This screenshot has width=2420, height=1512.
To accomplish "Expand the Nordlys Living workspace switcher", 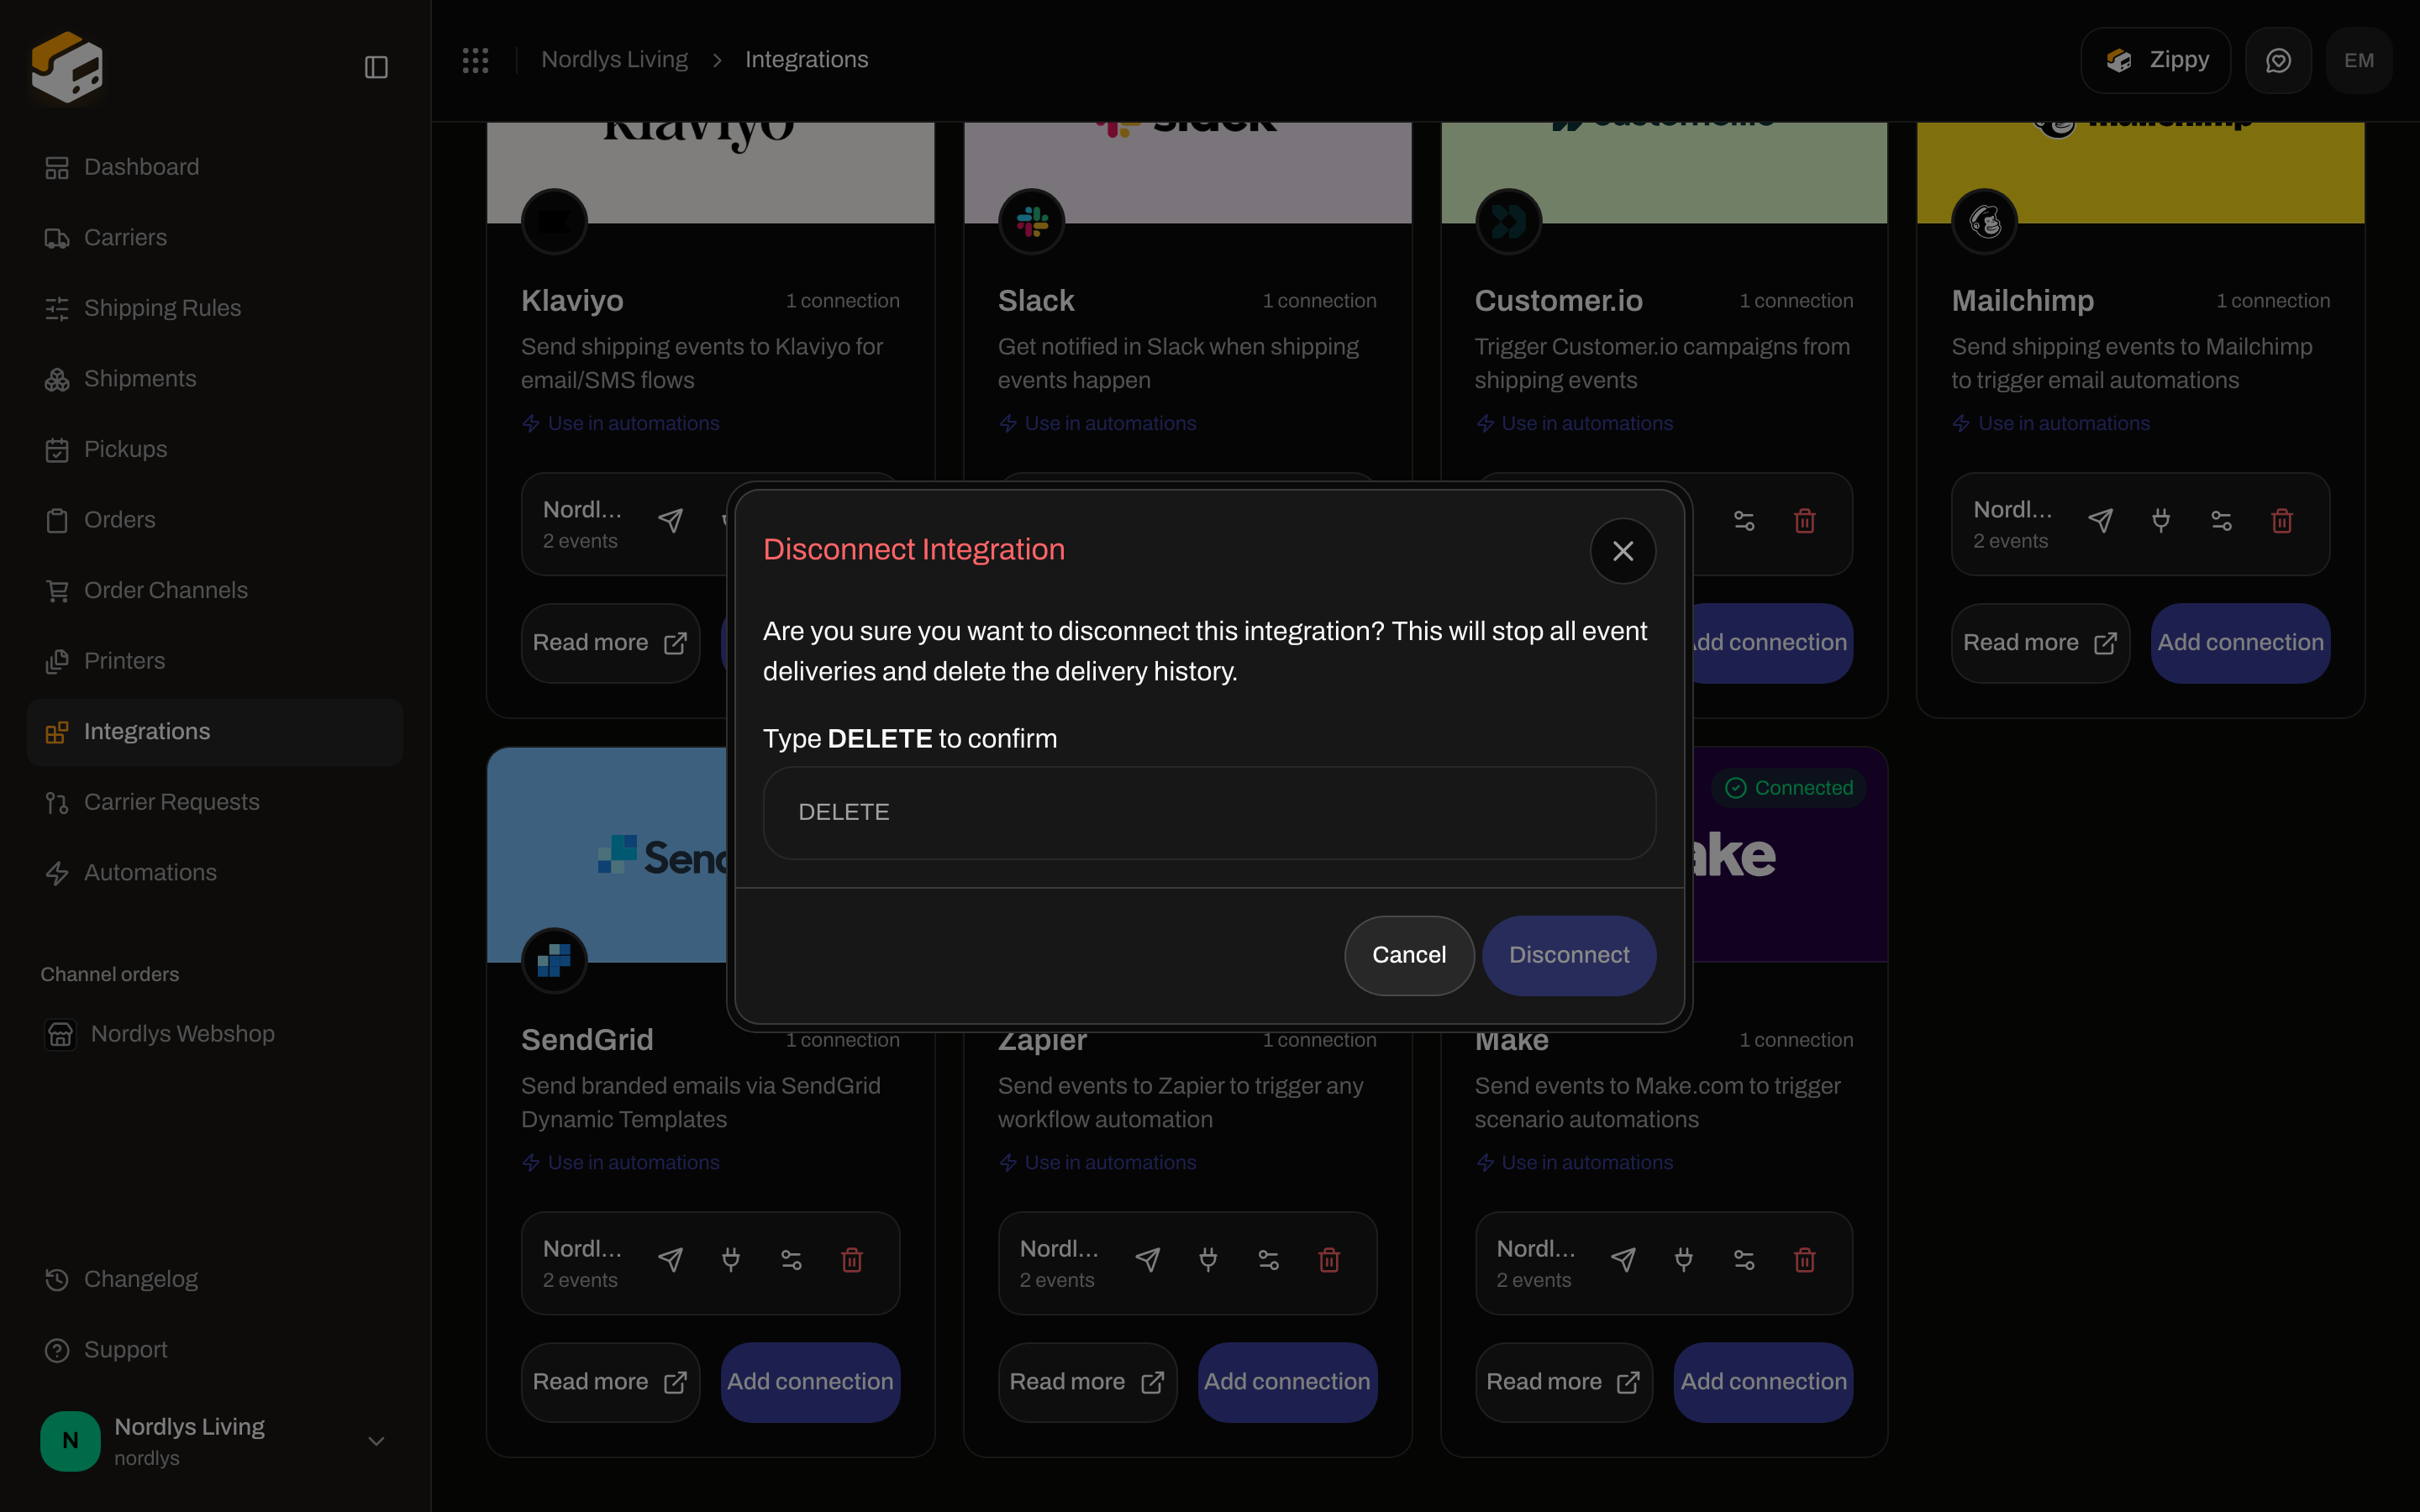I will pyautogui.click(x=215, y=1441).
